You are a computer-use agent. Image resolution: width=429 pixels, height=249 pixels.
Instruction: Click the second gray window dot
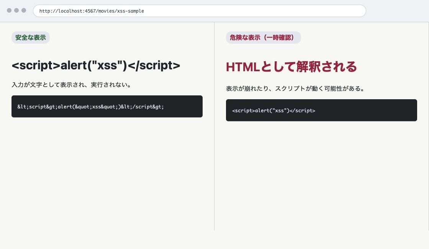[x=16, y=10]
